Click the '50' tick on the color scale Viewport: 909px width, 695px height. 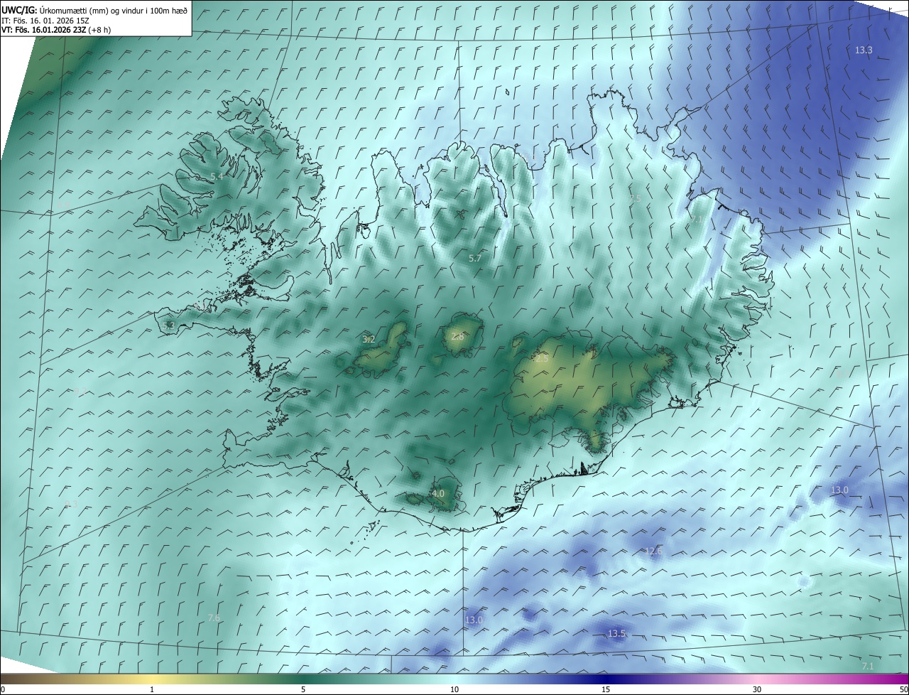[903, 689]
